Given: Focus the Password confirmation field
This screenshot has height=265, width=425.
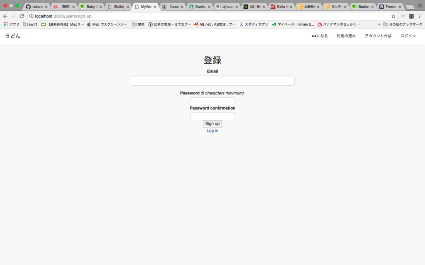Looking at the screenshot, I should point(212,116).
